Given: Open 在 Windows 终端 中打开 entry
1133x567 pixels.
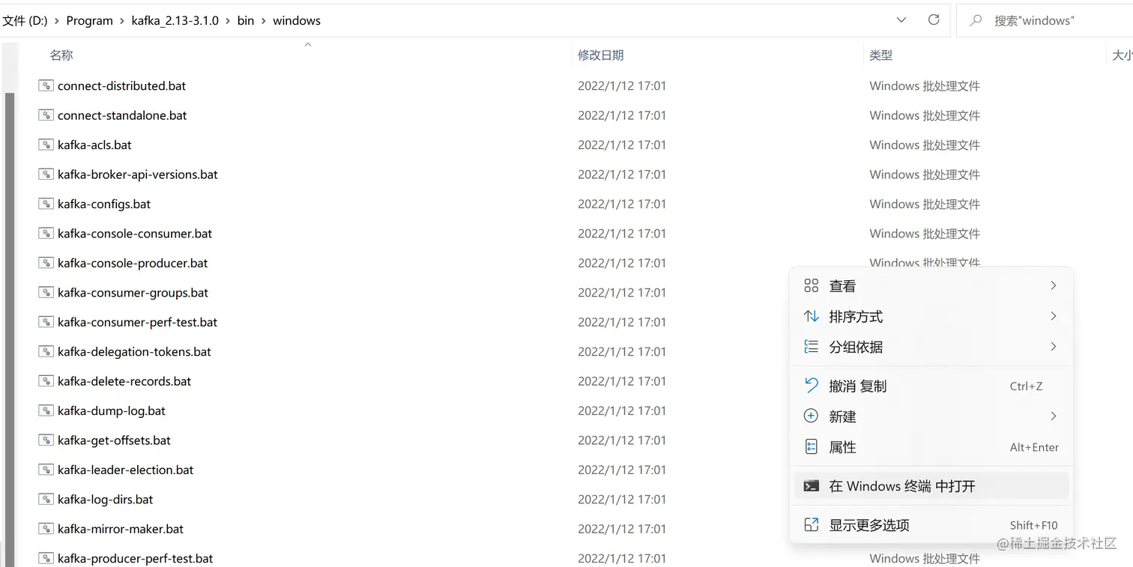Looking at the screenshot, I should (931, 486).
